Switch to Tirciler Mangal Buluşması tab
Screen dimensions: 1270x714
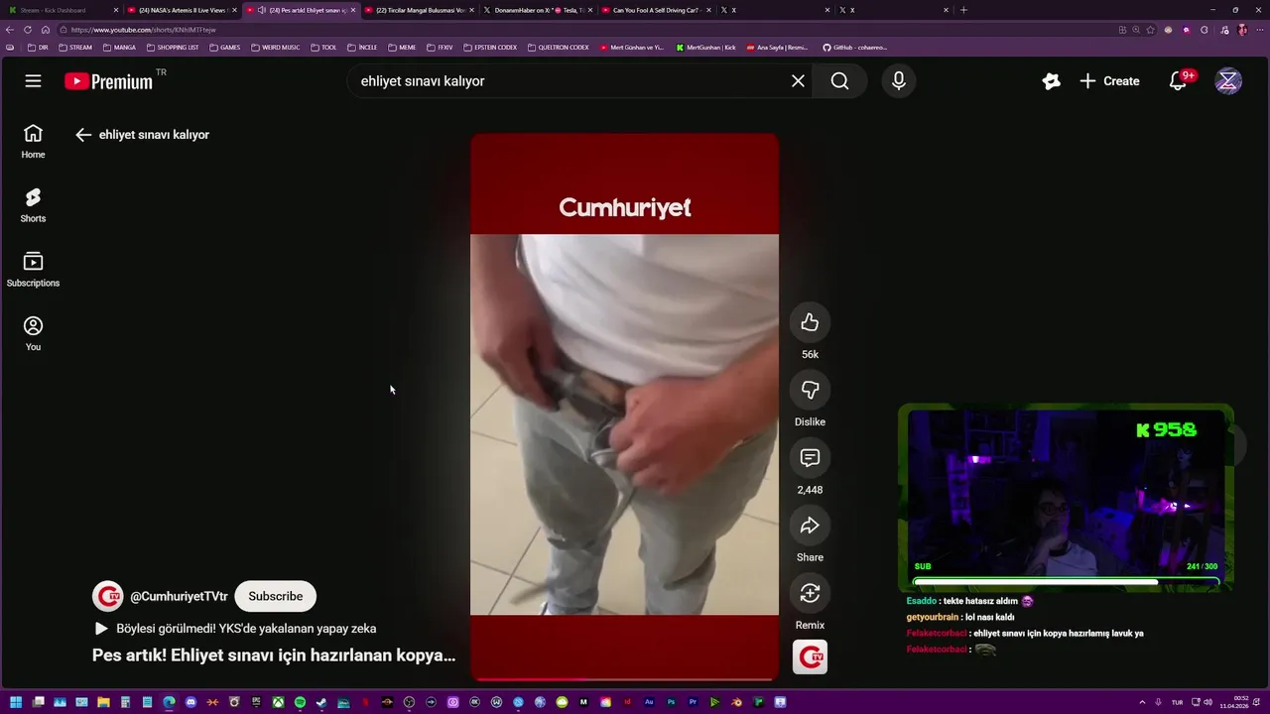point(421,10)
